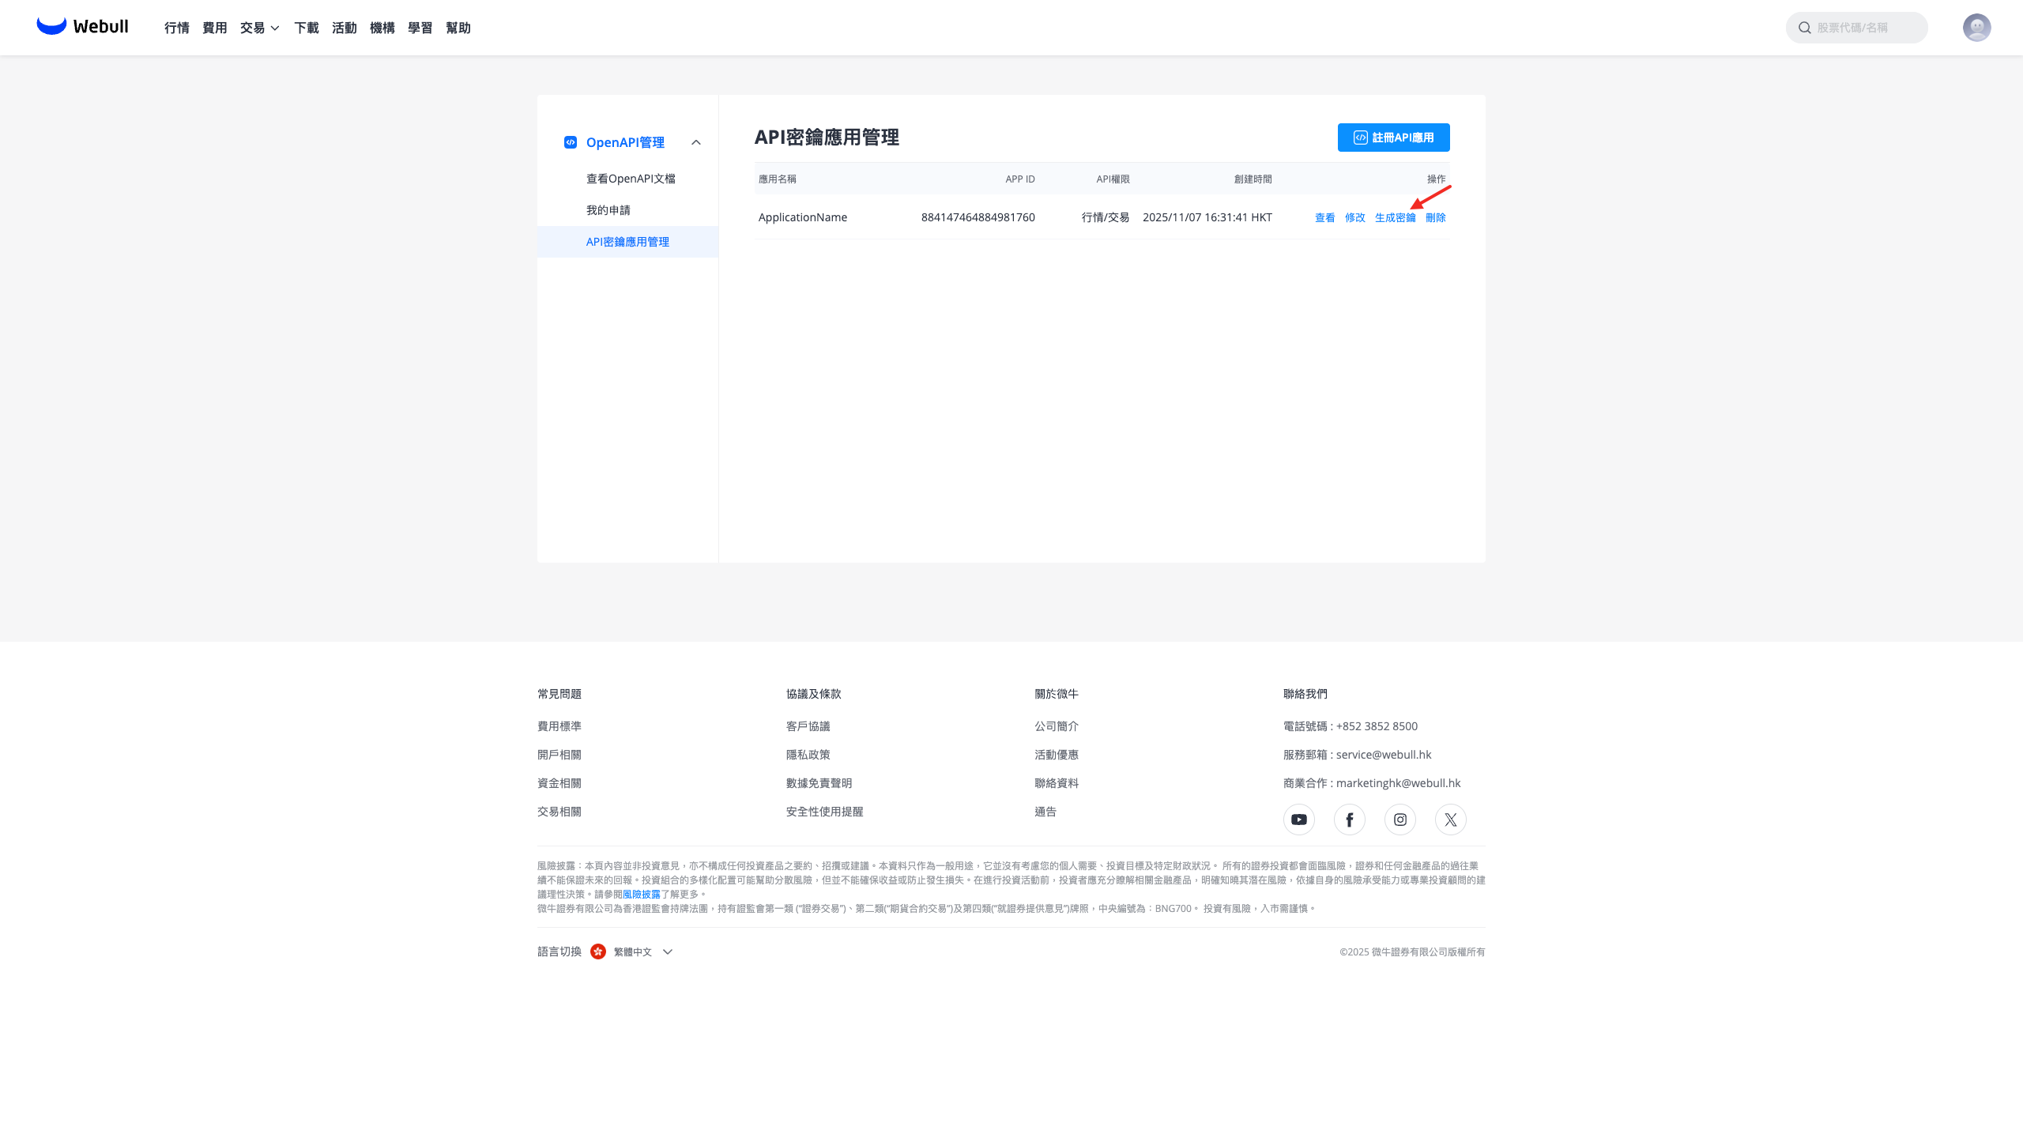This screenshot has width=2023, height=1138.
Task: Click the X (Twitter) social icon
Action: tap(1450, 820)
